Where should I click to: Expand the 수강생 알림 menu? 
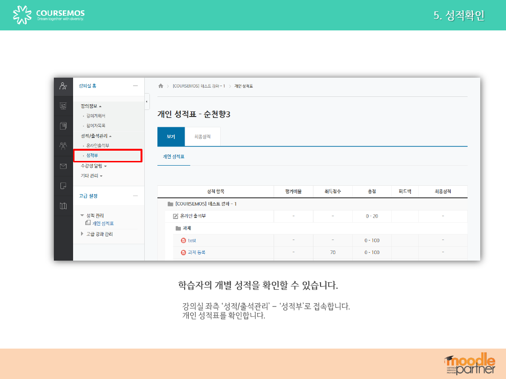point(94,166)
